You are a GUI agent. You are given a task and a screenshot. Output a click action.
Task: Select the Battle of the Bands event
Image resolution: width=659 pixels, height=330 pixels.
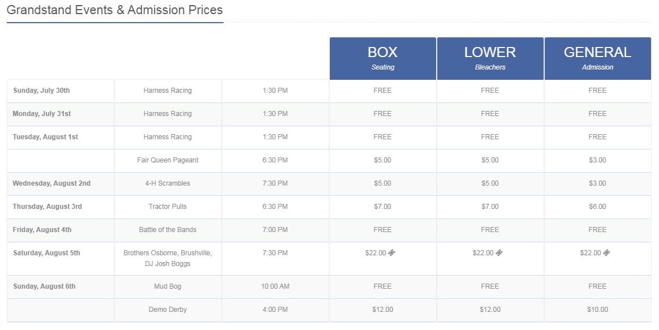coord(167,230)
